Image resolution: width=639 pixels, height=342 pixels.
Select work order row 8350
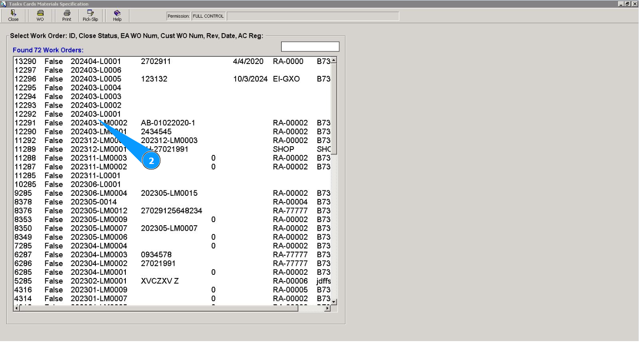pos(172,228)
